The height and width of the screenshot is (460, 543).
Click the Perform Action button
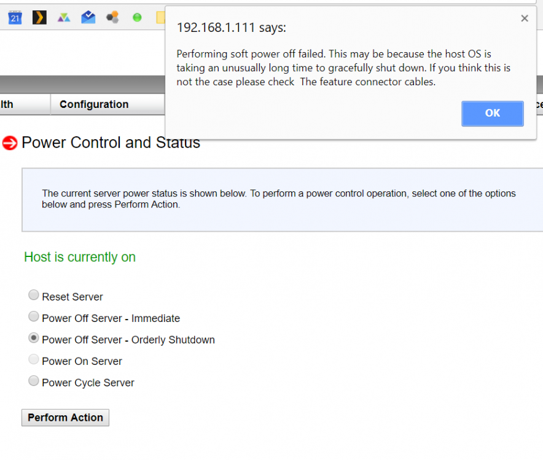coord(65,418)
